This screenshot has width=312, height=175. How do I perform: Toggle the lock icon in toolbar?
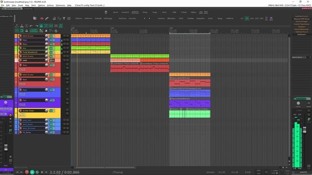click(x=26, y=31)
